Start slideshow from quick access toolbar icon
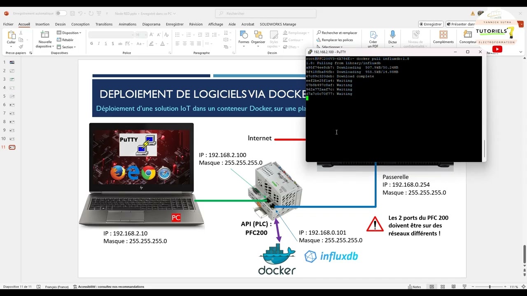Image resolution: width=527 pixels, height=296 pixels. pyautogui.click(x=99, y=14)
